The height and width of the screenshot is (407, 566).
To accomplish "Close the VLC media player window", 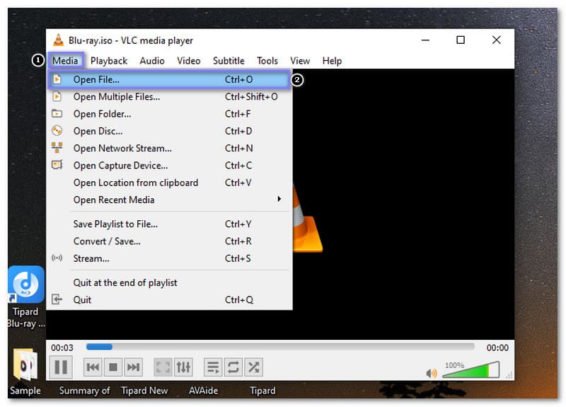I will point(497,40).
